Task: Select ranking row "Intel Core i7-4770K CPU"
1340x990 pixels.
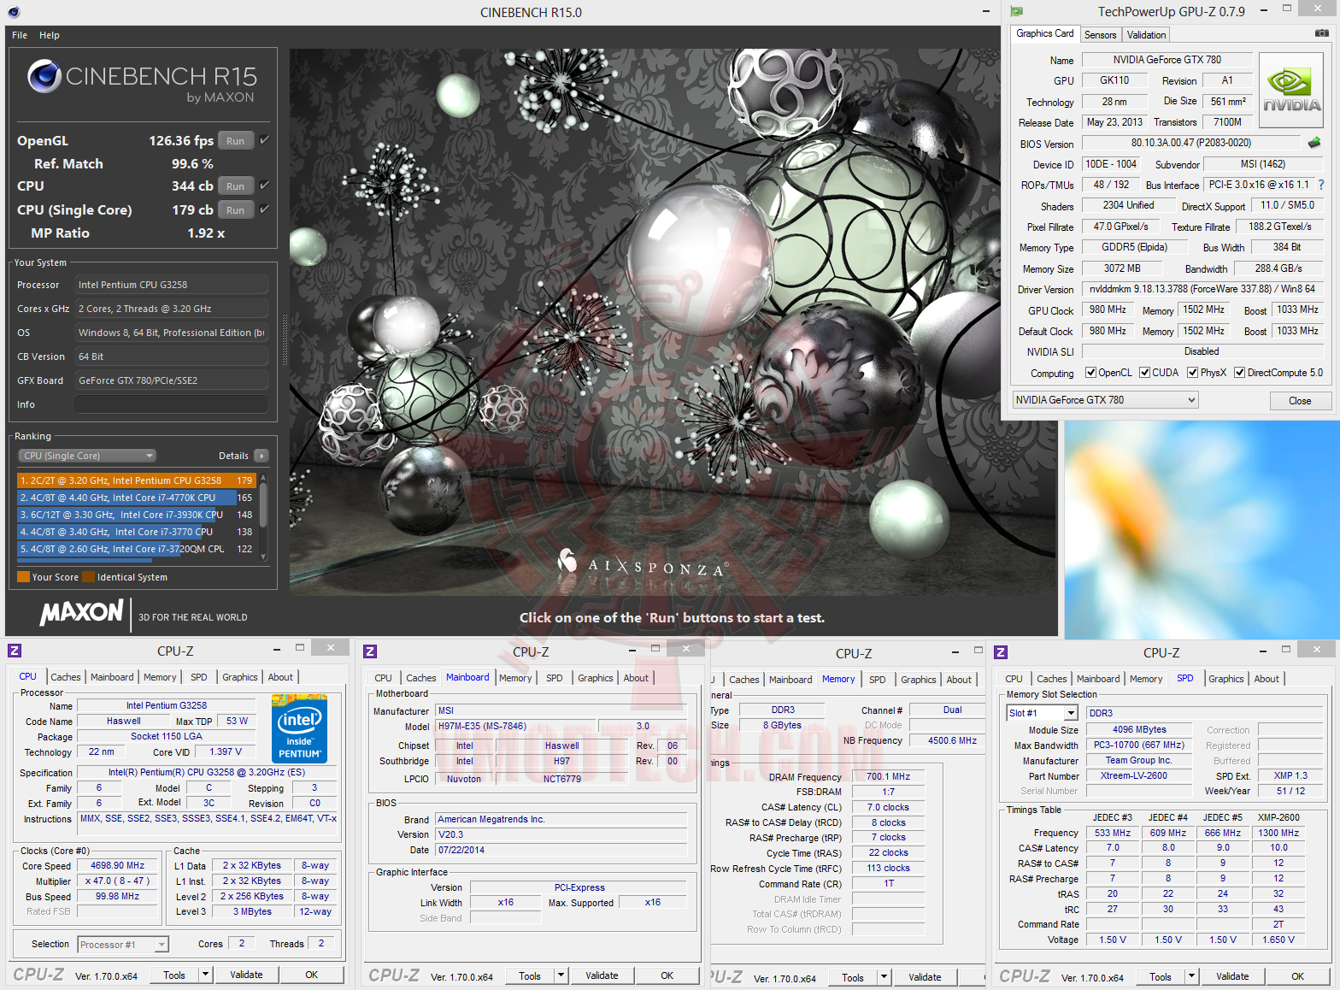Action: point(135,498)
